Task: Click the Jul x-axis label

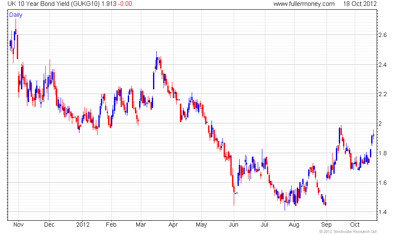Action: [x=264, y=225]
